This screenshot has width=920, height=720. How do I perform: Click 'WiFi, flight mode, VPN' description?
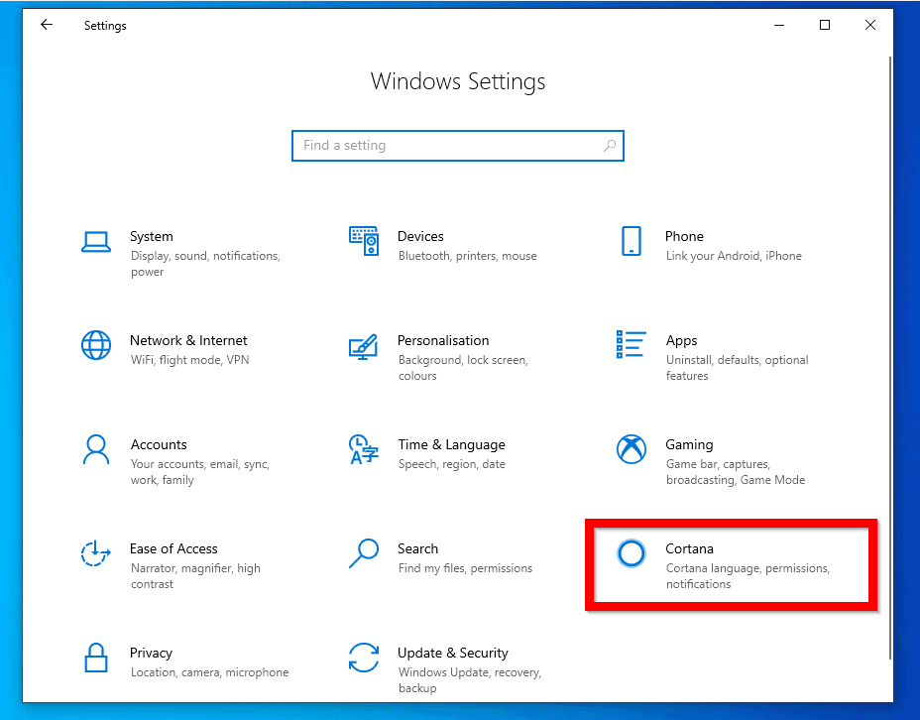click(x=189, y=360)
